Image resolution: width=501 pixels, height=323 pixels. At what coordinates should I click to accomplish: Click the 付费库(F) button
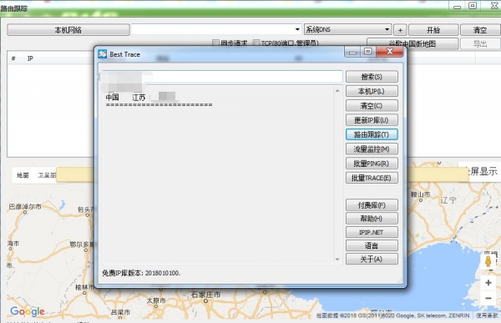tap(372, 204)
